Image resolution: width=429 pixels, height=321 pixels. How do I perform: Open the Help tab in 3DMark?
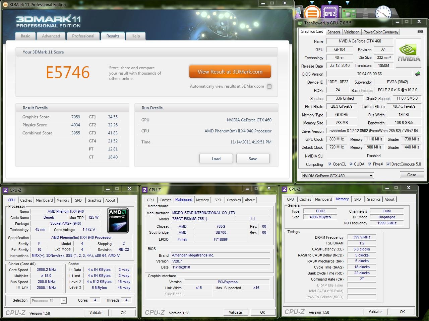click(x=136, y=36)
